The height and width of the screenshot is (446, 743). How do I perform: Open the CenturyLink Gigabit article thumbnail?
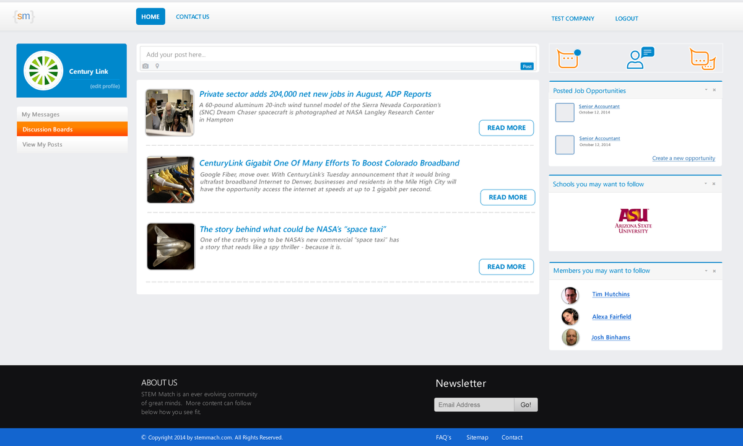[x=171, y=180]
